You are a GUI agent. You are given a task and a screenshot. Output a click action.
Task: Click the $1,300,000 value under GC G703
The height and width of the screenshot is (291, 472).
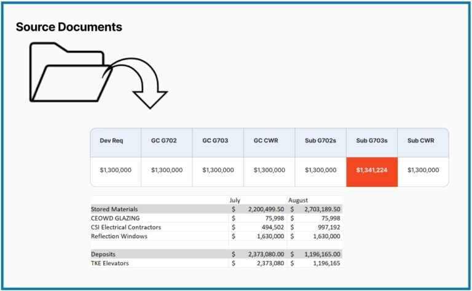(218, 170)
